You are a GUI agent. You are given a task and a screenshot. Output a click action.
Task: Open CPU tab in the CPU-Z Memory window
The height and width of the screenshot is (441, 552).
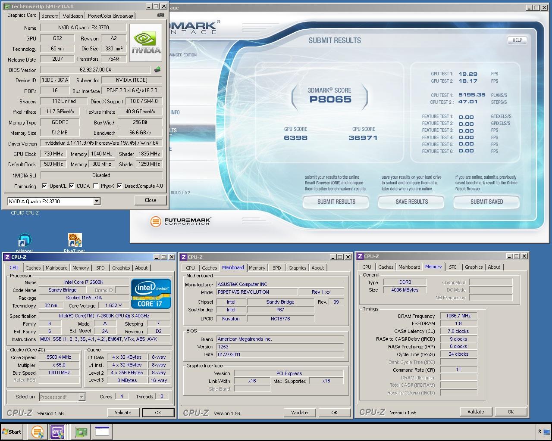pyautogui.click(x=367, y=267)
